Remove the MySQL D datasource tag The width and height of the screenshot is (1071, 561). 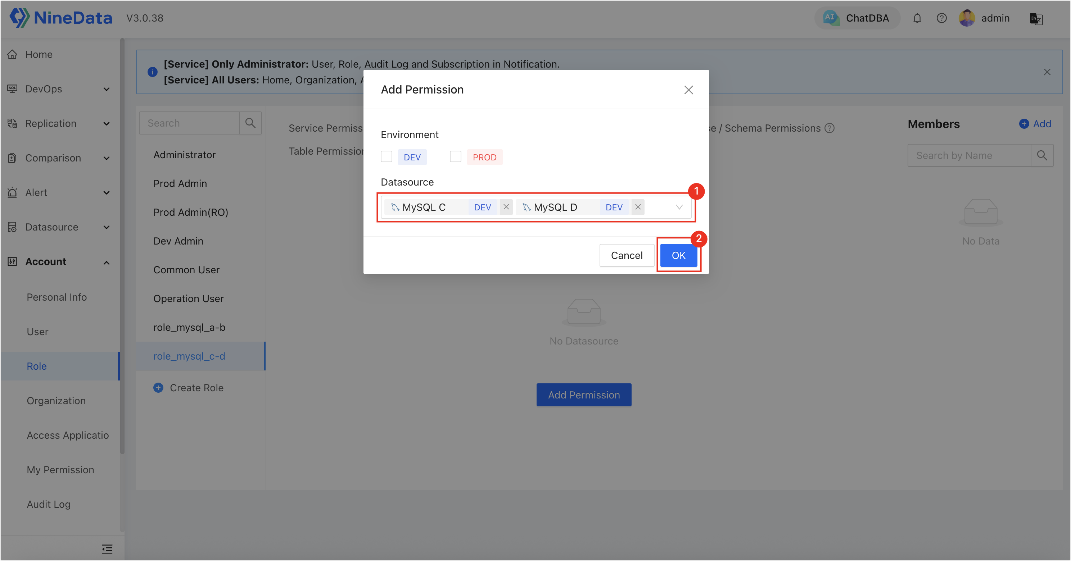coord(638,207)
